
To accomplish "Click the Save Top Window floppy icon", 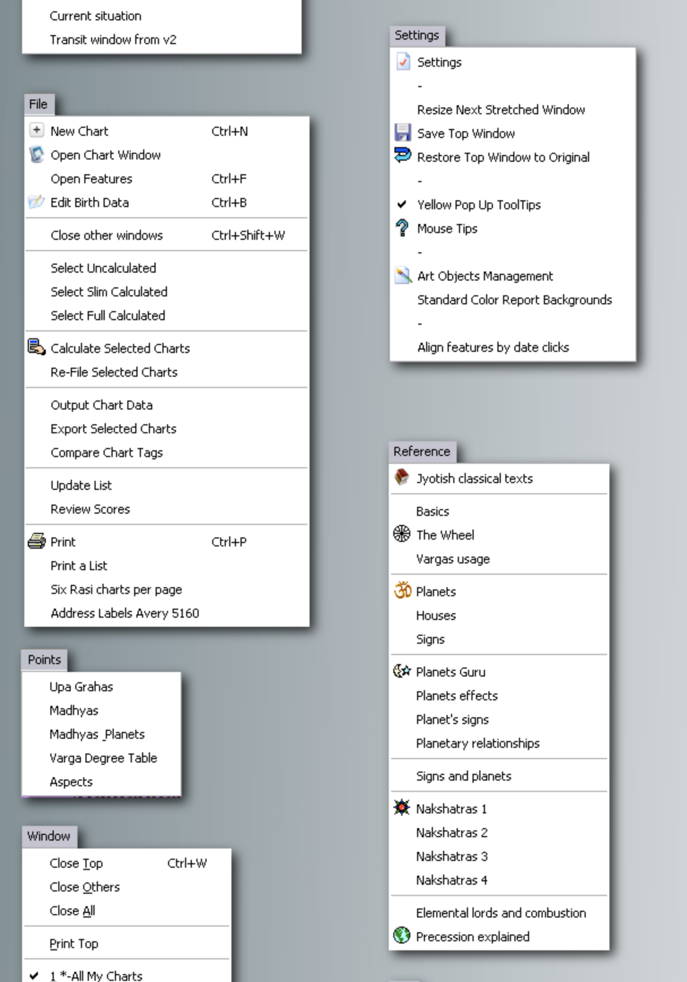I will pos(402,133).
